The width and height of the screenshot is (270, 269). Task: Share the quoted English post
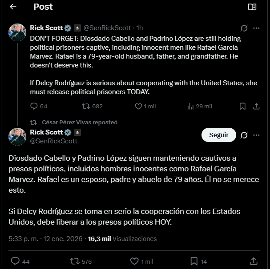click(256, 106)
